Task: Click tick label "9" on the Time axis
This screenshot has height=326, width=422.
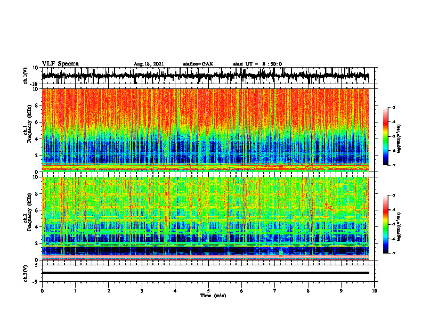Action: [341, 291]
